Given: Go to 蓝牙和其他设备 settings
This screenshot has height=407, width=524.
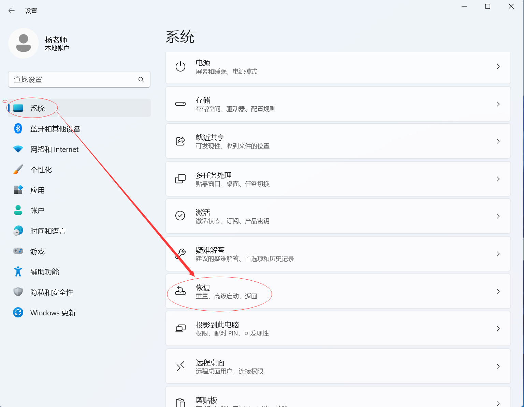Looking at the screenshot, I should (79, 129).
